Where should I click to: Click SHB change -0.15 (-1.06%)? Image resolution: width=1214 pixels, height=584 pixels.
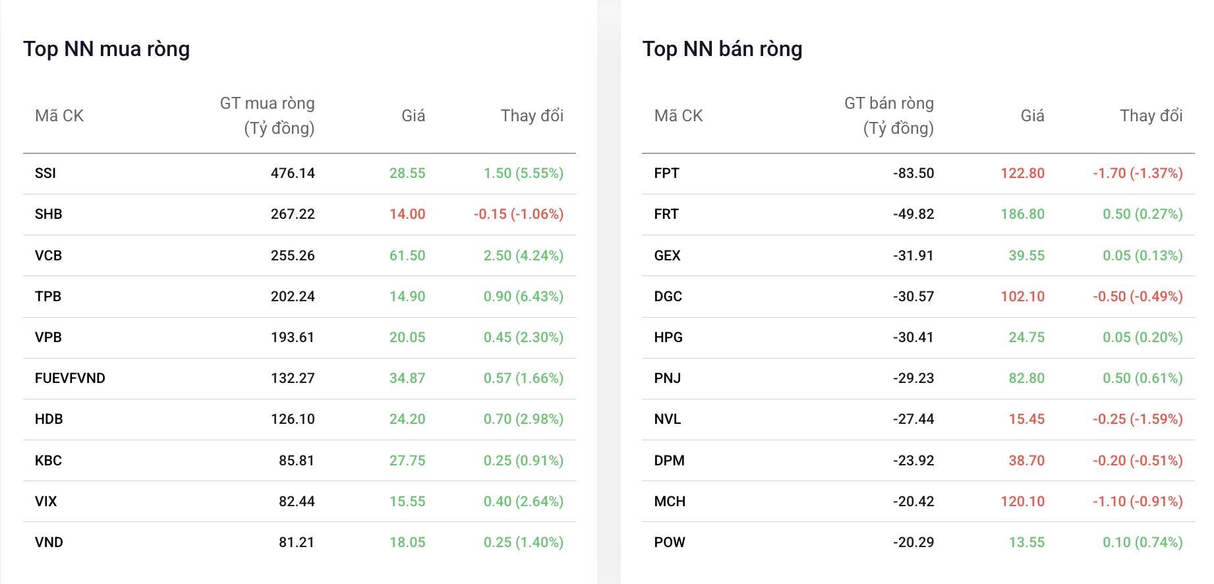coord(519,214)
